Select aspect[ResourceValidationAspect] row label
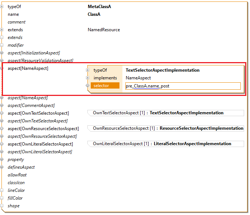 click(x=41, y=60)
